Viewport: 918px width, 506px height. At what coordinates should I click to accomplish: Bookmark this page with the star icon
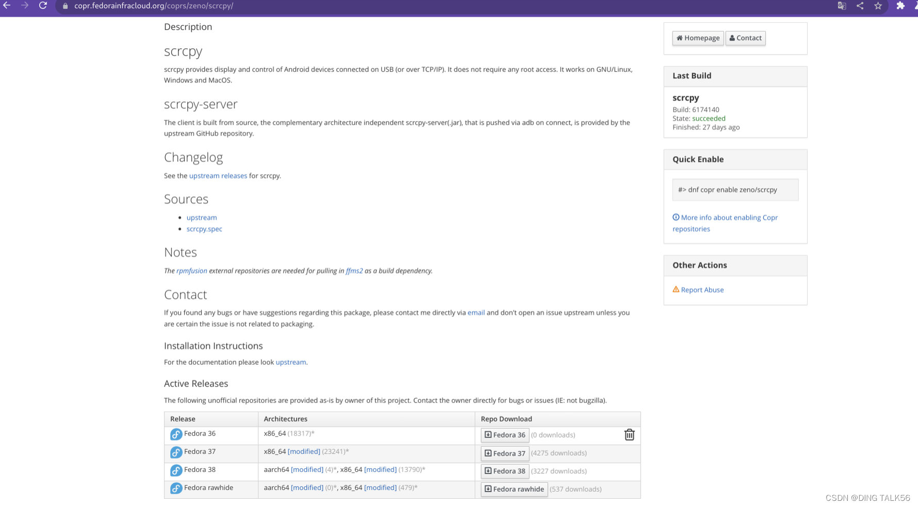coord(878,6)
